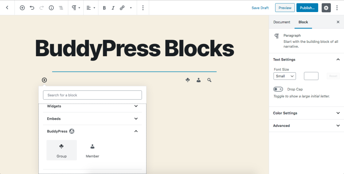
Task: Open the Block navigation list icon
Action: click(61, 8)
